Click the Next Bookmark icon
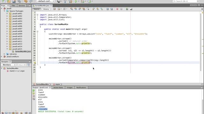This screenshot has height=114, width=204. coord(98,9)
